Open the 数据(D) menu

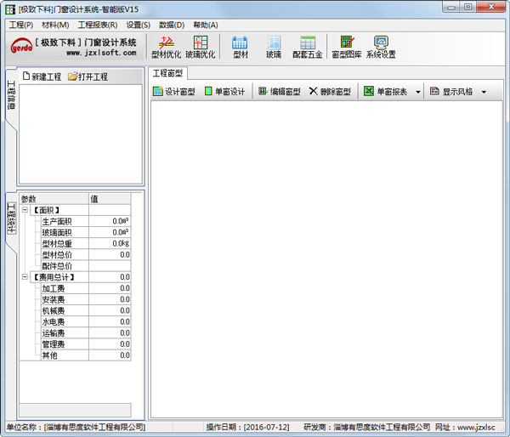tap(172, 25)
